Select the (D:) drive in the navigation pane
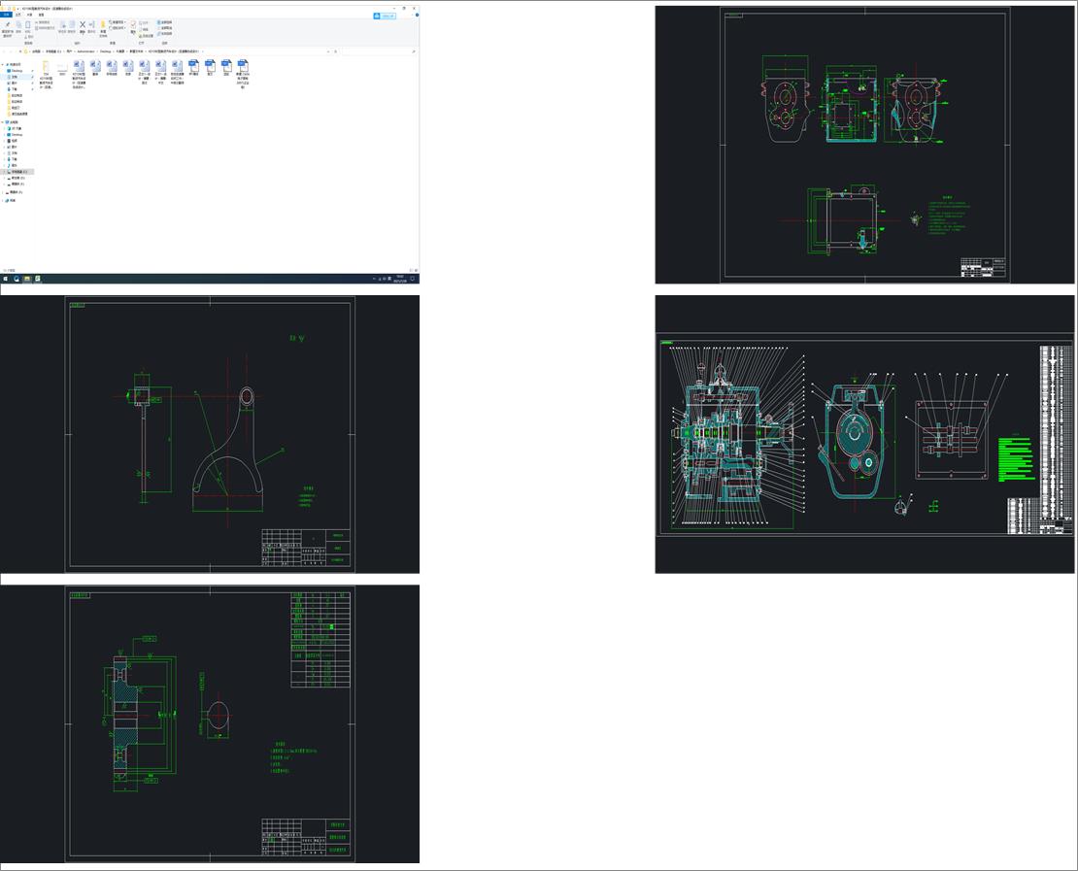1078x871 pixels. 17,178
